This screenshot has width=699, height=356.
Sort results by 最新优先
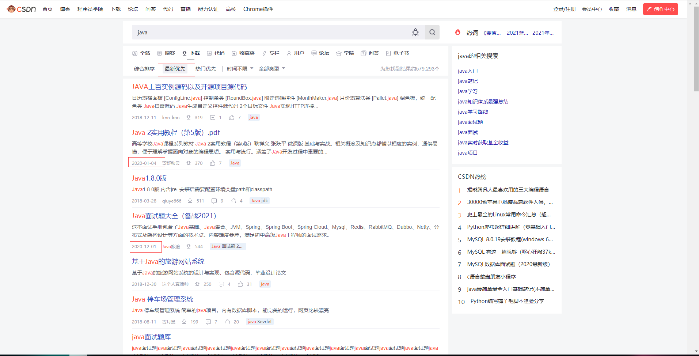point(175,69)
